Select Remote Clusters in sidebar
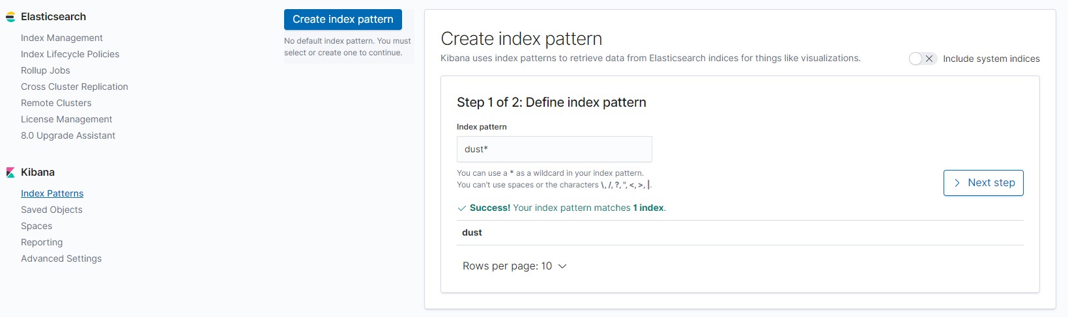Screen dimensions: 1068x317 56,103
